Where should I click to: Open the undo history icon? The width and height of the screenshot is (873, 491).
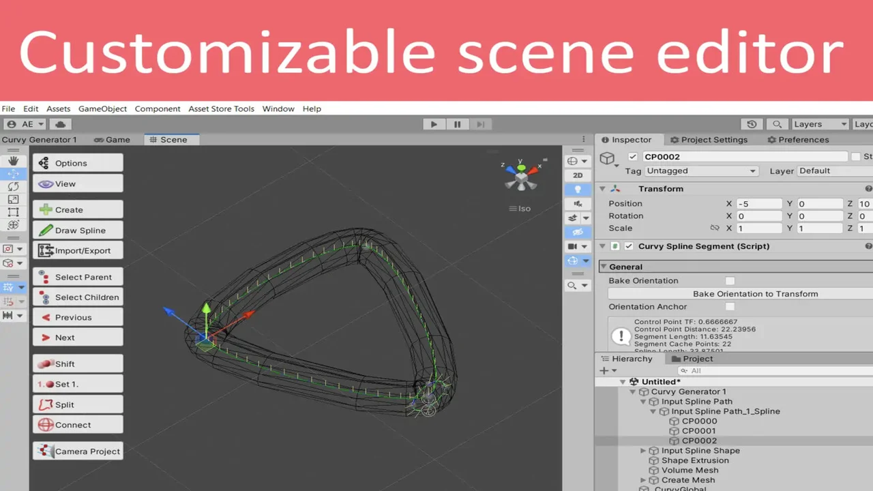752,124
